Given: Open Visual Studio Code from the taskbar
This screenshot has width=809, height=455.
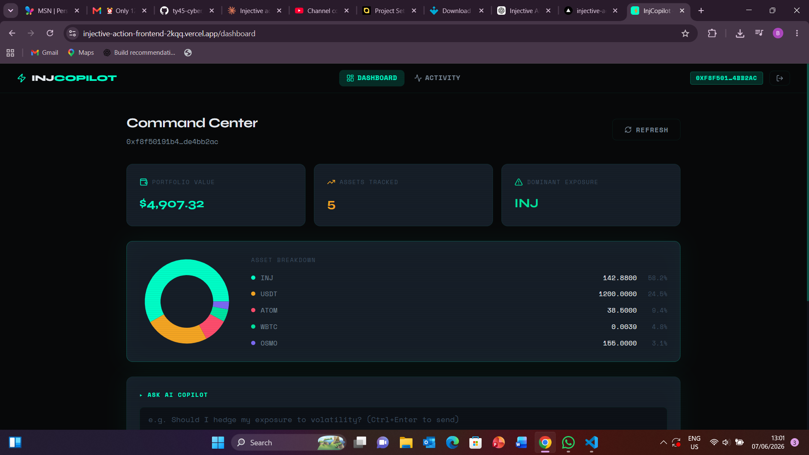Looking at the screenshot, I should click(x=591, y=442).
